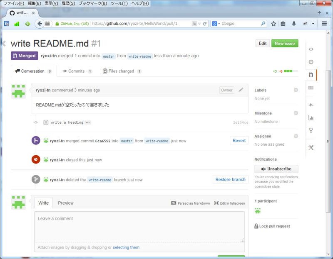Open ヘルプ menu
The width and height of the screenshot is (333, 259).
[140, 3]
